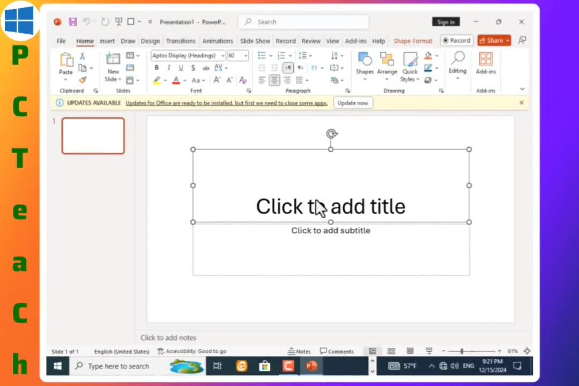Expand the Line Spacing dropdown
The width and height of the screenshot is (579, 386).
[305, 56]
